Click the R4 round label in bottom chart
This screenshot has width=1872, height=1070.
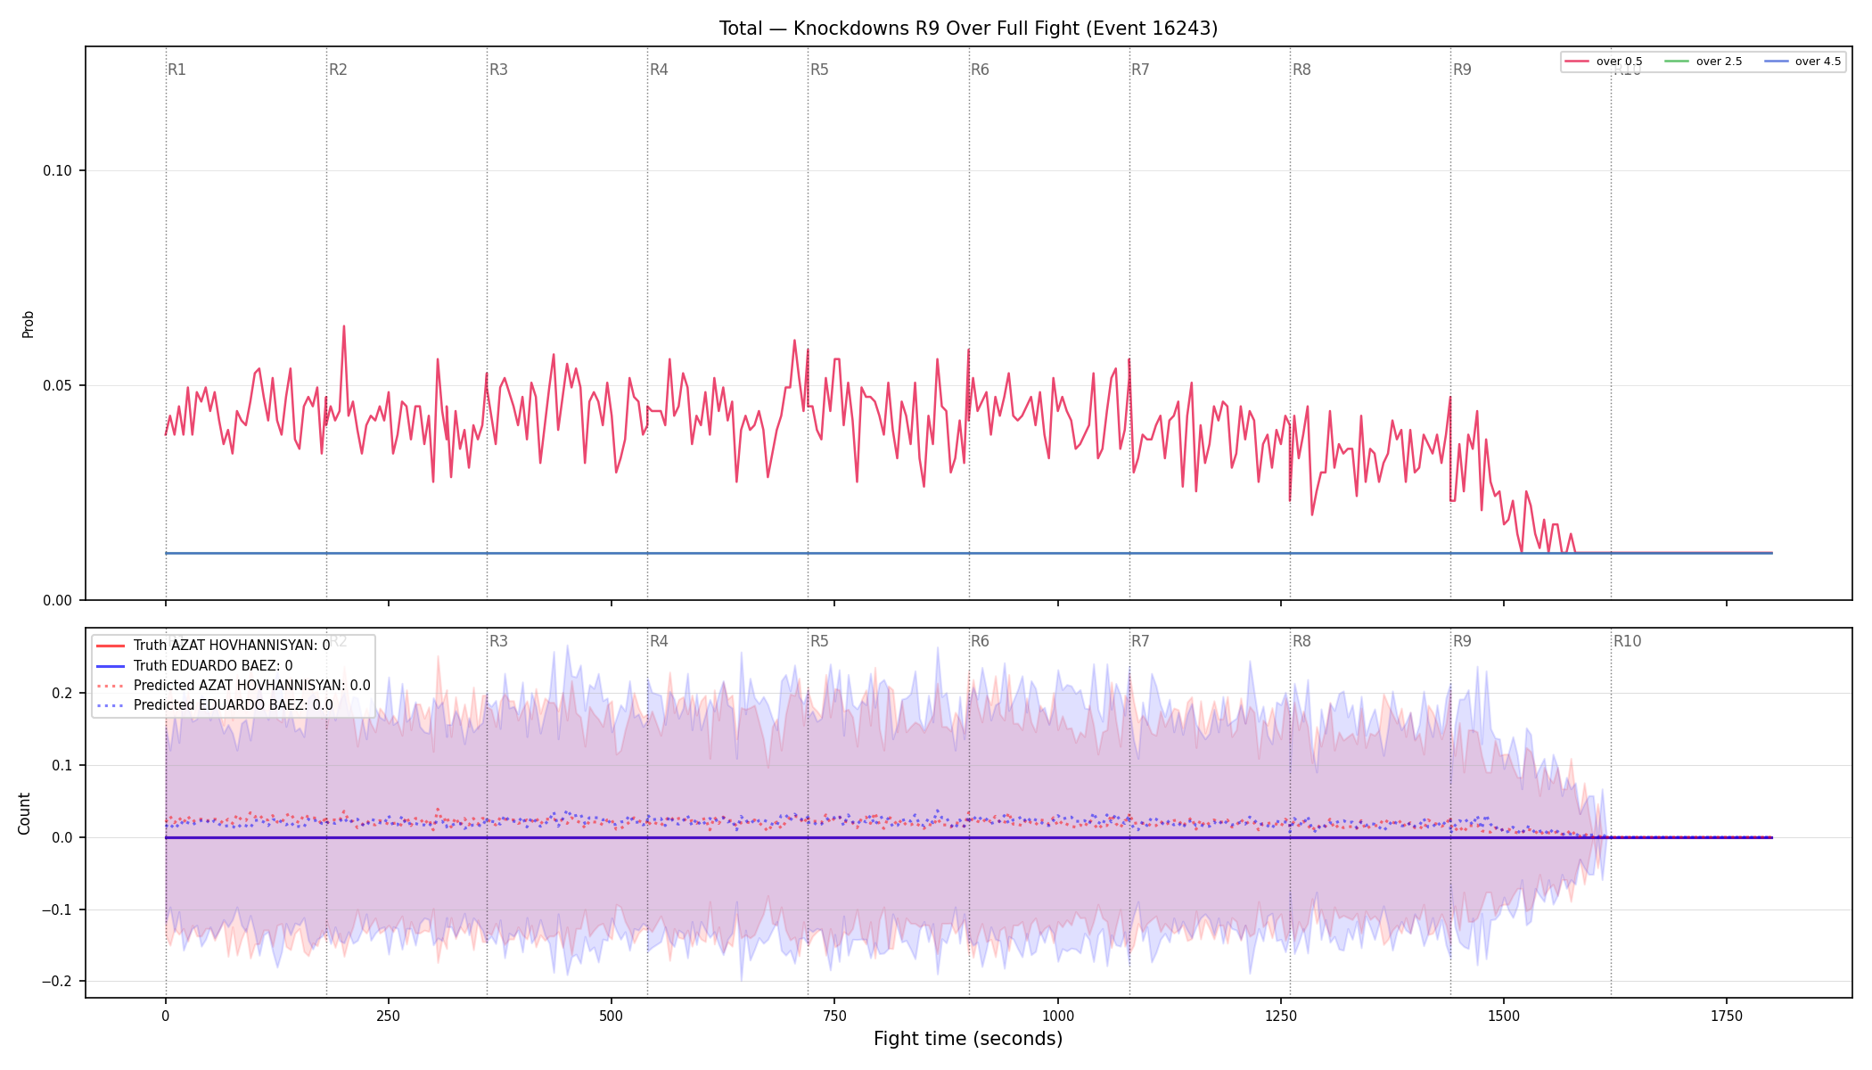[659, 641]
